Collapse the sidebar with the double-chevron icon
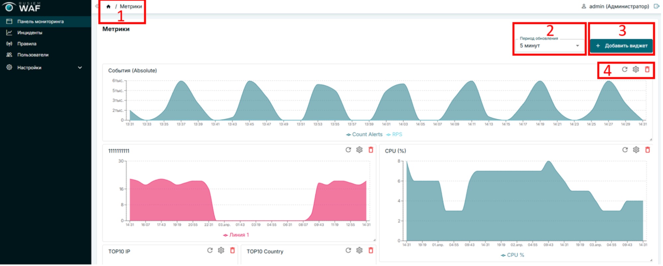This screenshot has height=266, width=663. (x=97, y=6)
